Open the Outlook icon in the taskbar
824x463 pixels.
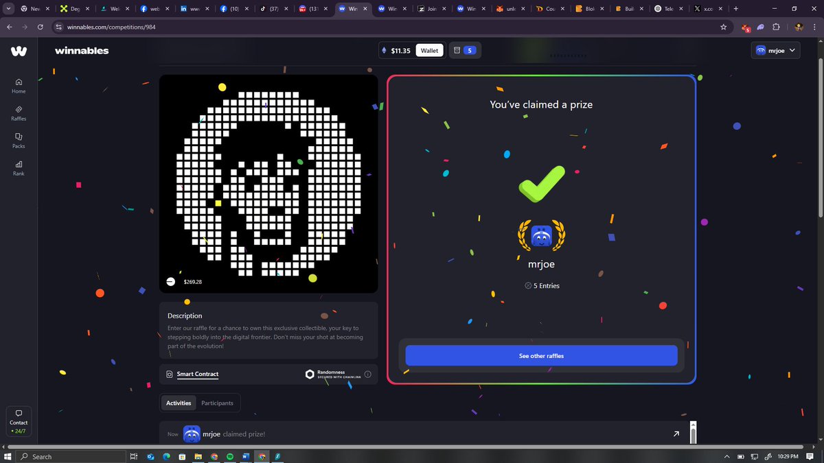click(x=150, y=456)
